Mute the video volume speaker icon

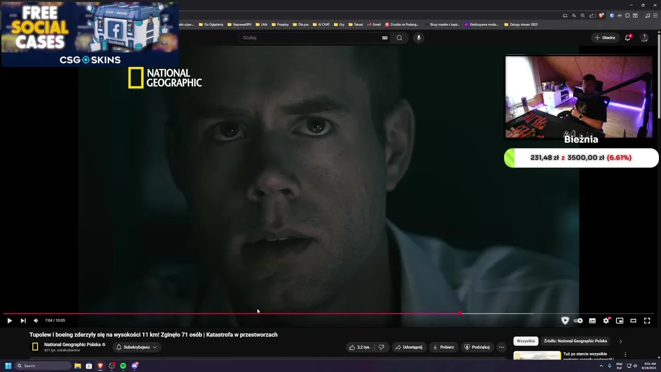coord(36,320)
